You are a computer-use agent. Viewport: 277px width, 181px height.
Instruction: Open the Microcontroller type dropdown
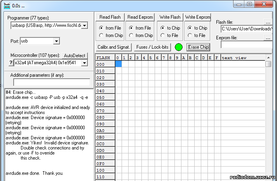pyautogui.click(x=84, y=63)
